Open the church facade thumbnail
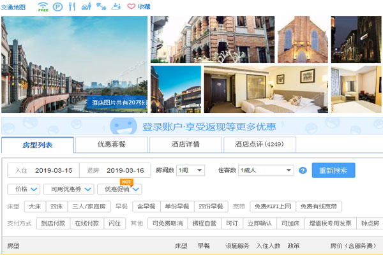This screenshot has height=255, width=383. tap(303, 40)
